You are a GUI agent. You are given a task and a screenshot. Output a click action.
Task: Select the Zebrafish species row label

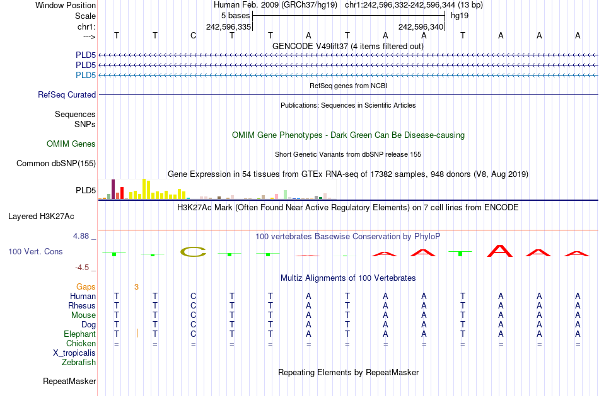[x=79, y=362]
